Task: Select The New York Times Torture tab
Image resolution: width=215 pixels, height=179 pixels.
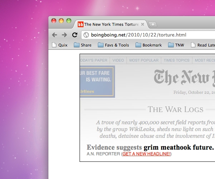Action: [111, 24]
